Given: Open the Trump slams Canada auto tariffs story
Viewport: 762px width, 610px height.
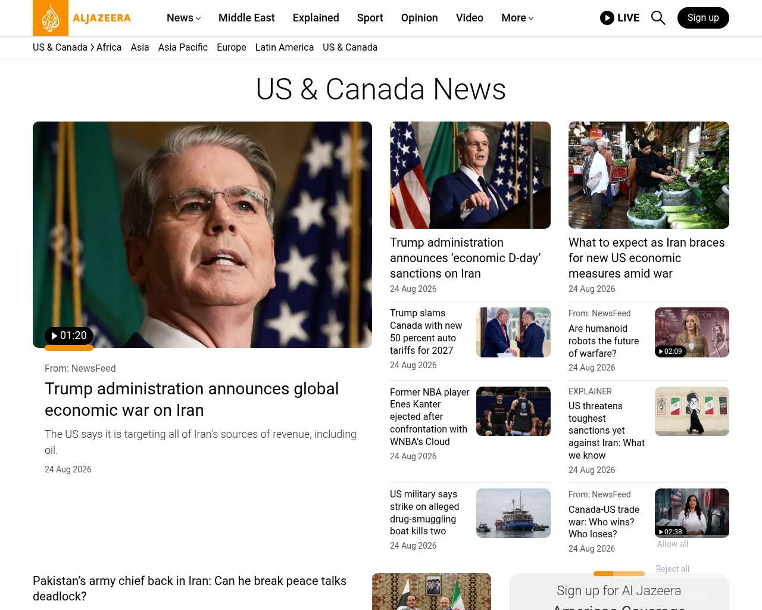Looking at the screenshot, I should 426,332.
